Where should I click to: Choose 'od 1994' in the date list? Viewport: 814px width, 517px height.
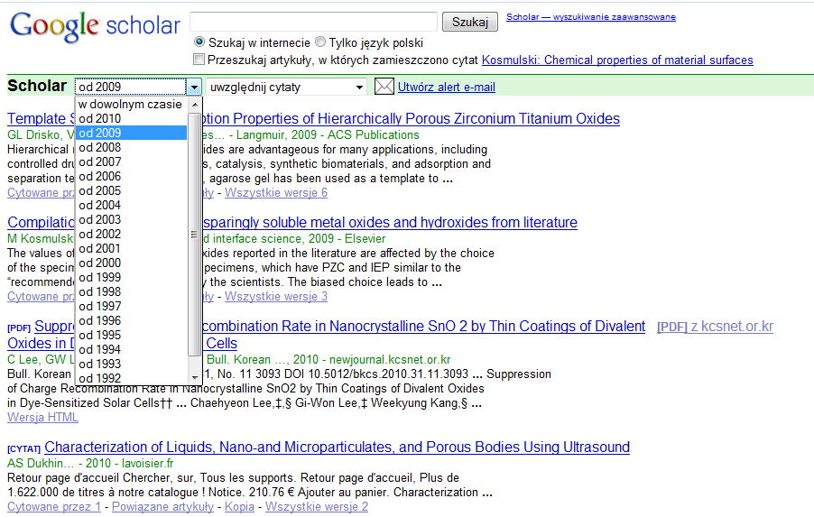point(132,350)
